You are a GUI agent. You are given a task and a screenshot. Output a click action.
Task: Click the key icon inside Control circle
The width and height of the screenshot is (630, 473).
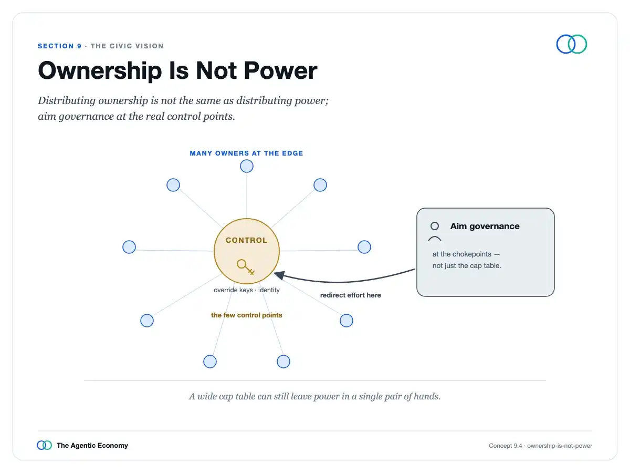pos(246,267)
